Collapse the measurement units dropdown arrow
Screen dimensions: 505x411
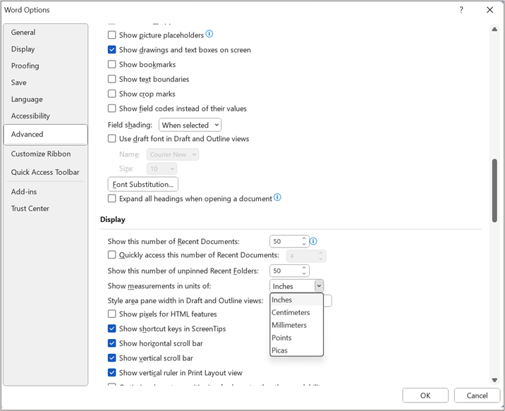coord(319,286)
